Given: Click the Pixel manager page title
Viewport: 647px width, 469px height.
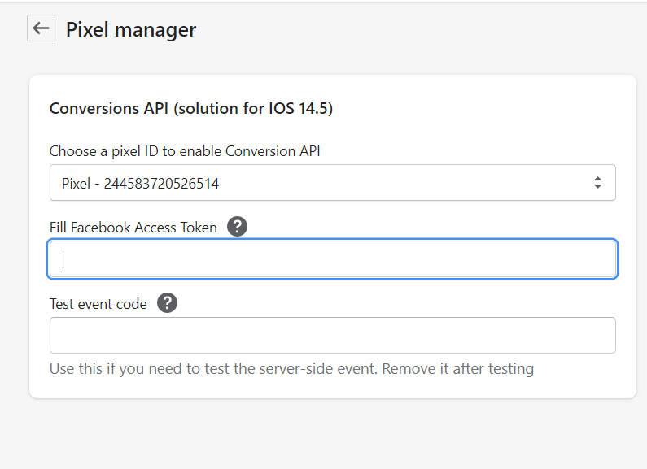Looking at the screenshot, I should pyautogui.click(x=131, y=30).
